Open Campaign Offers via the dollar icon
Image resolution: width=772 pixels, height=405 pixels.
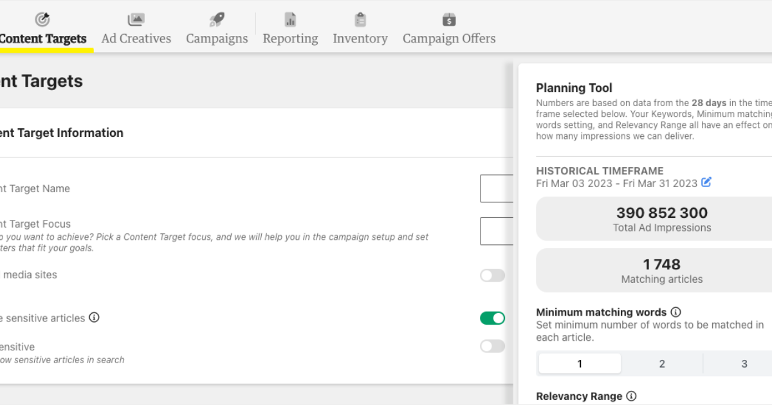click(448, 19)
